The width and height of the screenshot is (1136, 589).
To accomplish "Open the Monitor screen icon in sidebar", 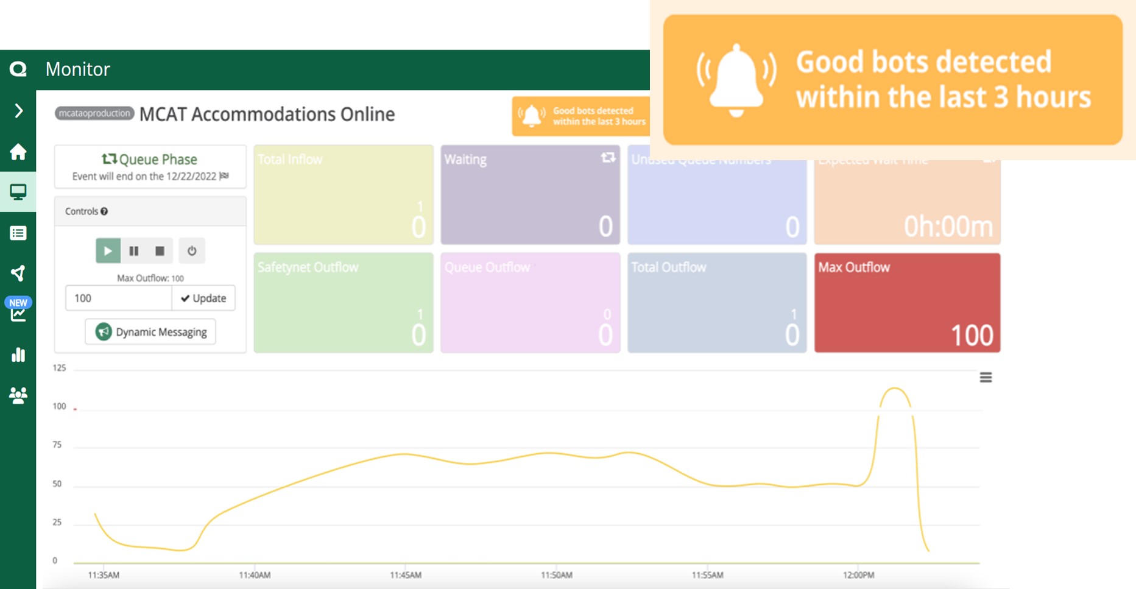I will (x=18, y=192).
